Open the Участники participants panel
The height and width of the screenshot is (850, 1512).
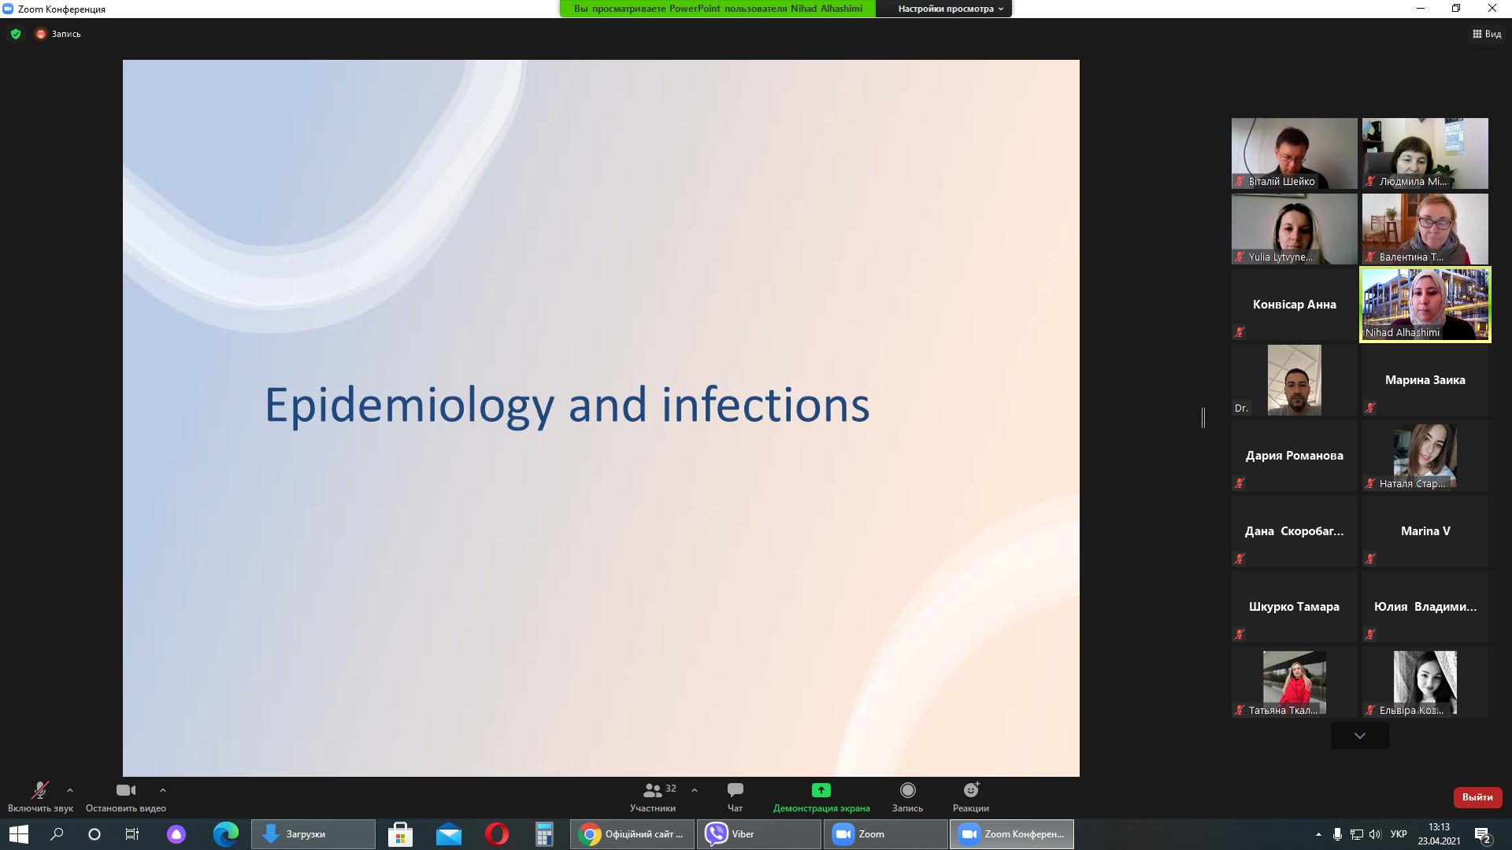pyautogui.click(x=653, y=797)
